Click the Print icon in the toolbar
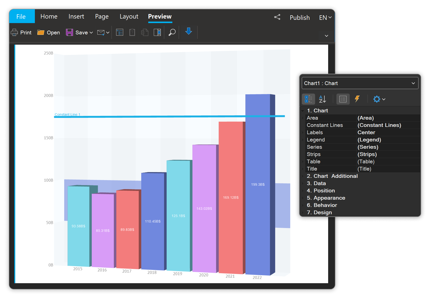This screenshot has height=299, width=430. pyautogui.click(x=15, y=32)
